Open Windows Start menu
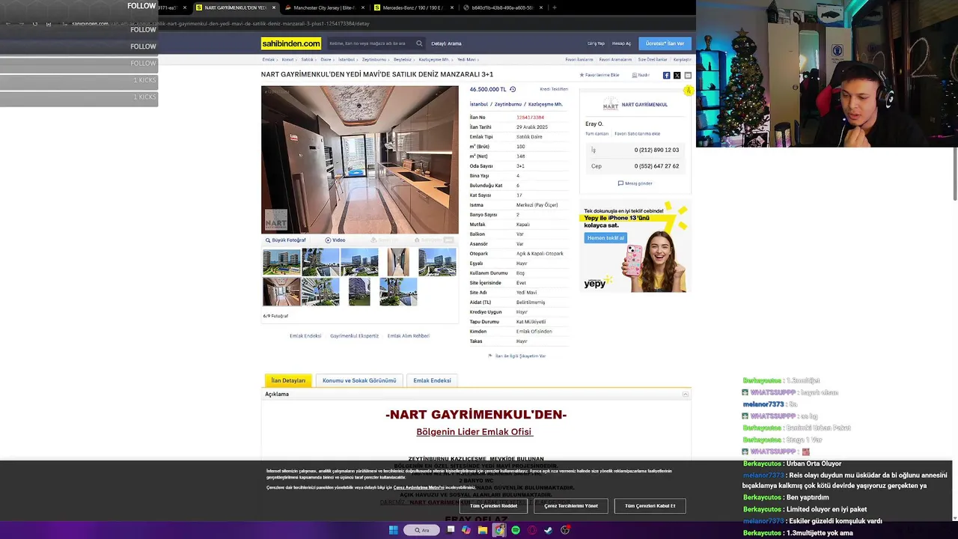The image size is (958, 539). (x=393, y=530)
